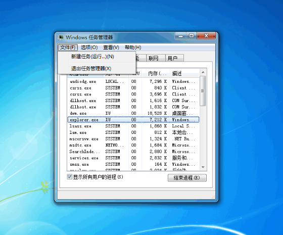Image resolution: width=283 pixels, height=235 pixels.
Task: Open the 选项(O) menu
Action: [x=89, y=48]
